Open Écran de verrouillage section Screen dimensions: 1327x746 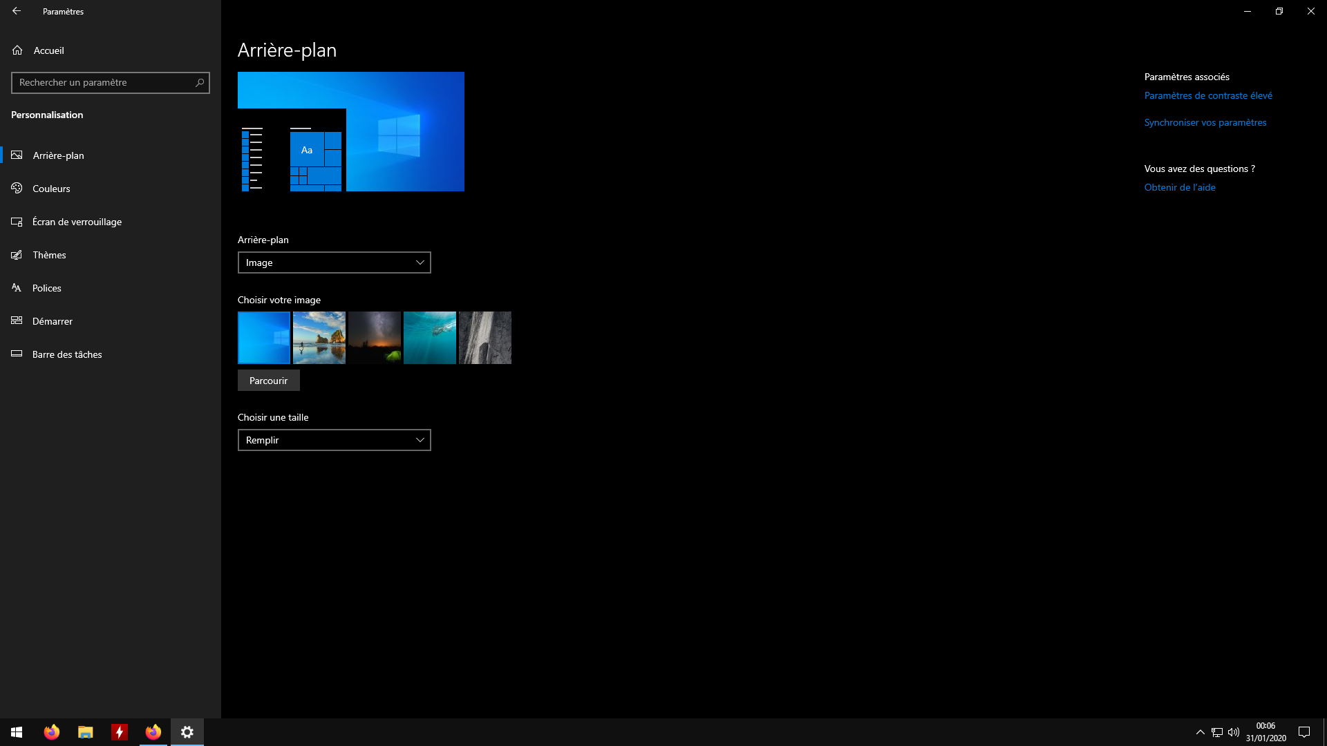(77, 222)
